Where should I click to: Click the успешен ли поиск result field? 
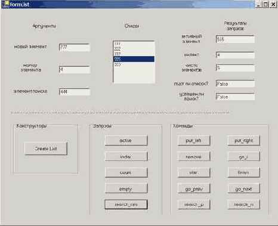coord(235,97)
